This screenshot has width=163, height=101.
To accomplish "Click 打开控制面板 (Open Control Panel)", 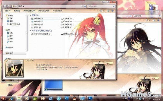I will 58,11.
